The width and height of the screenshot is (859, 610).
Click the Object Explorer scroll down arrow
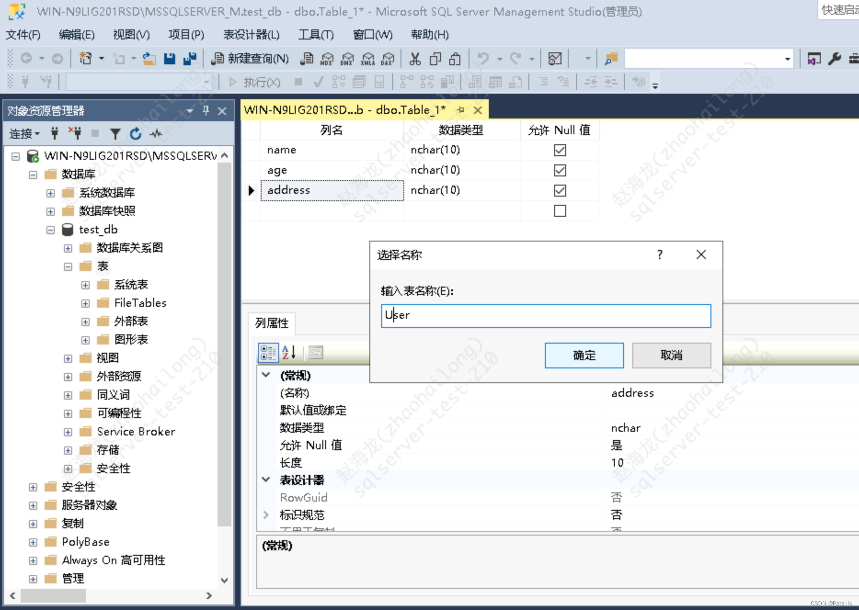[x=224, y=580]
